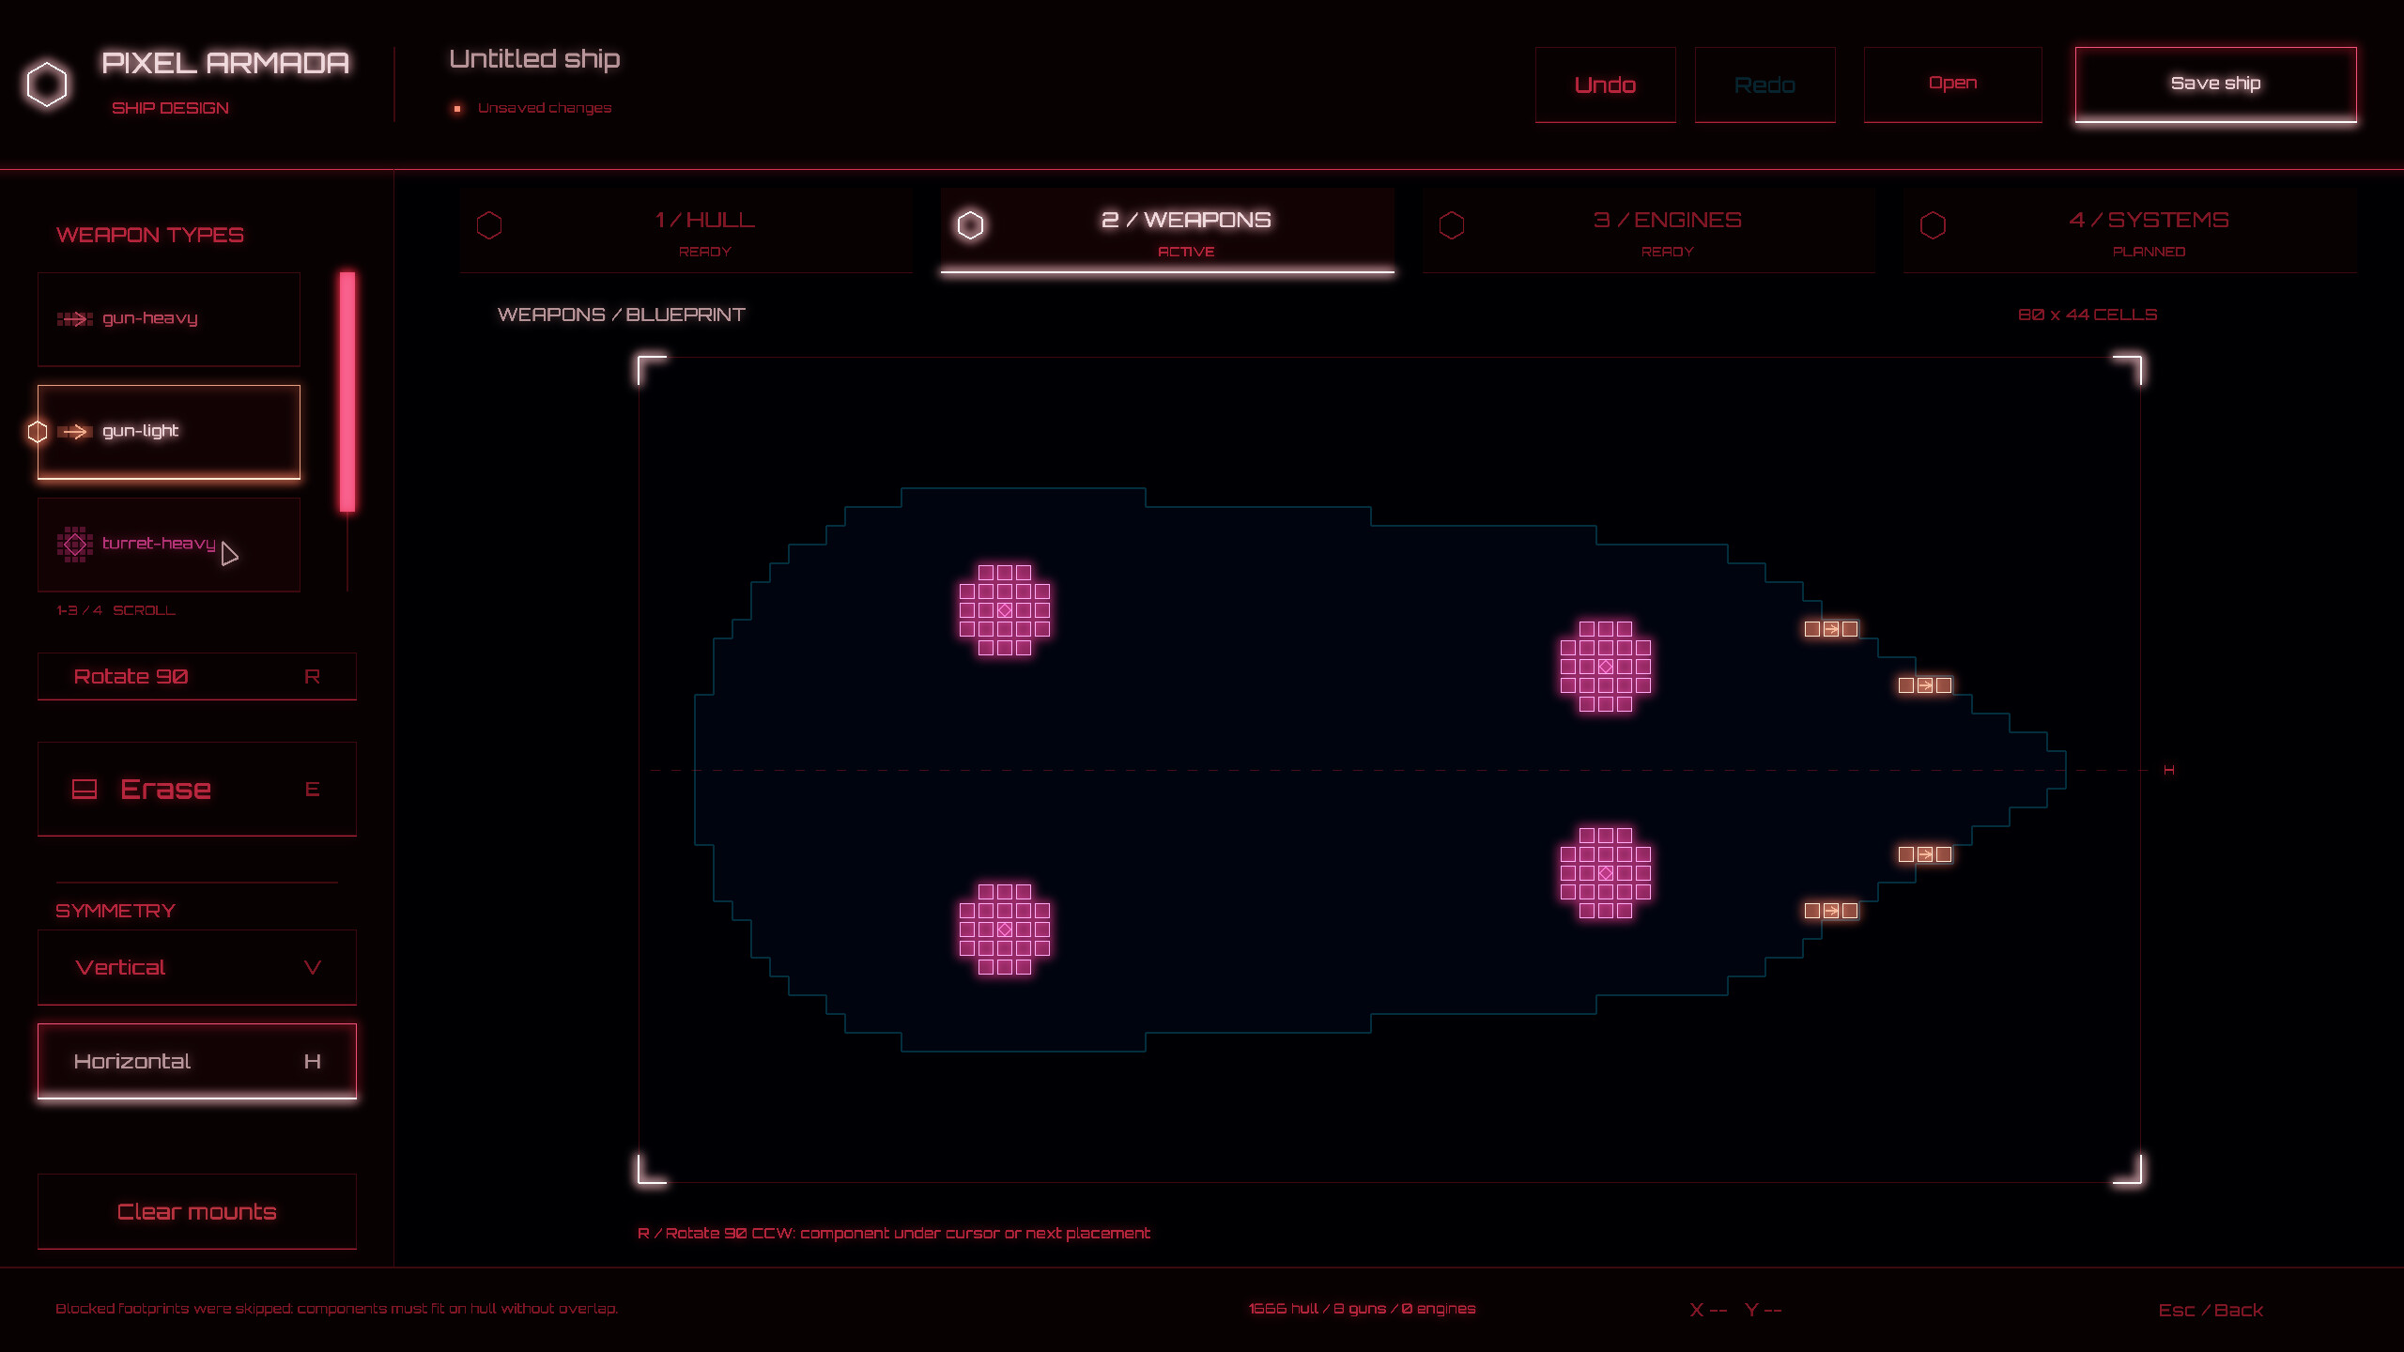The image size is (2404, 1352).
Task: Click the bottommost light gun mount
Action: click(x=1831, y=911)
